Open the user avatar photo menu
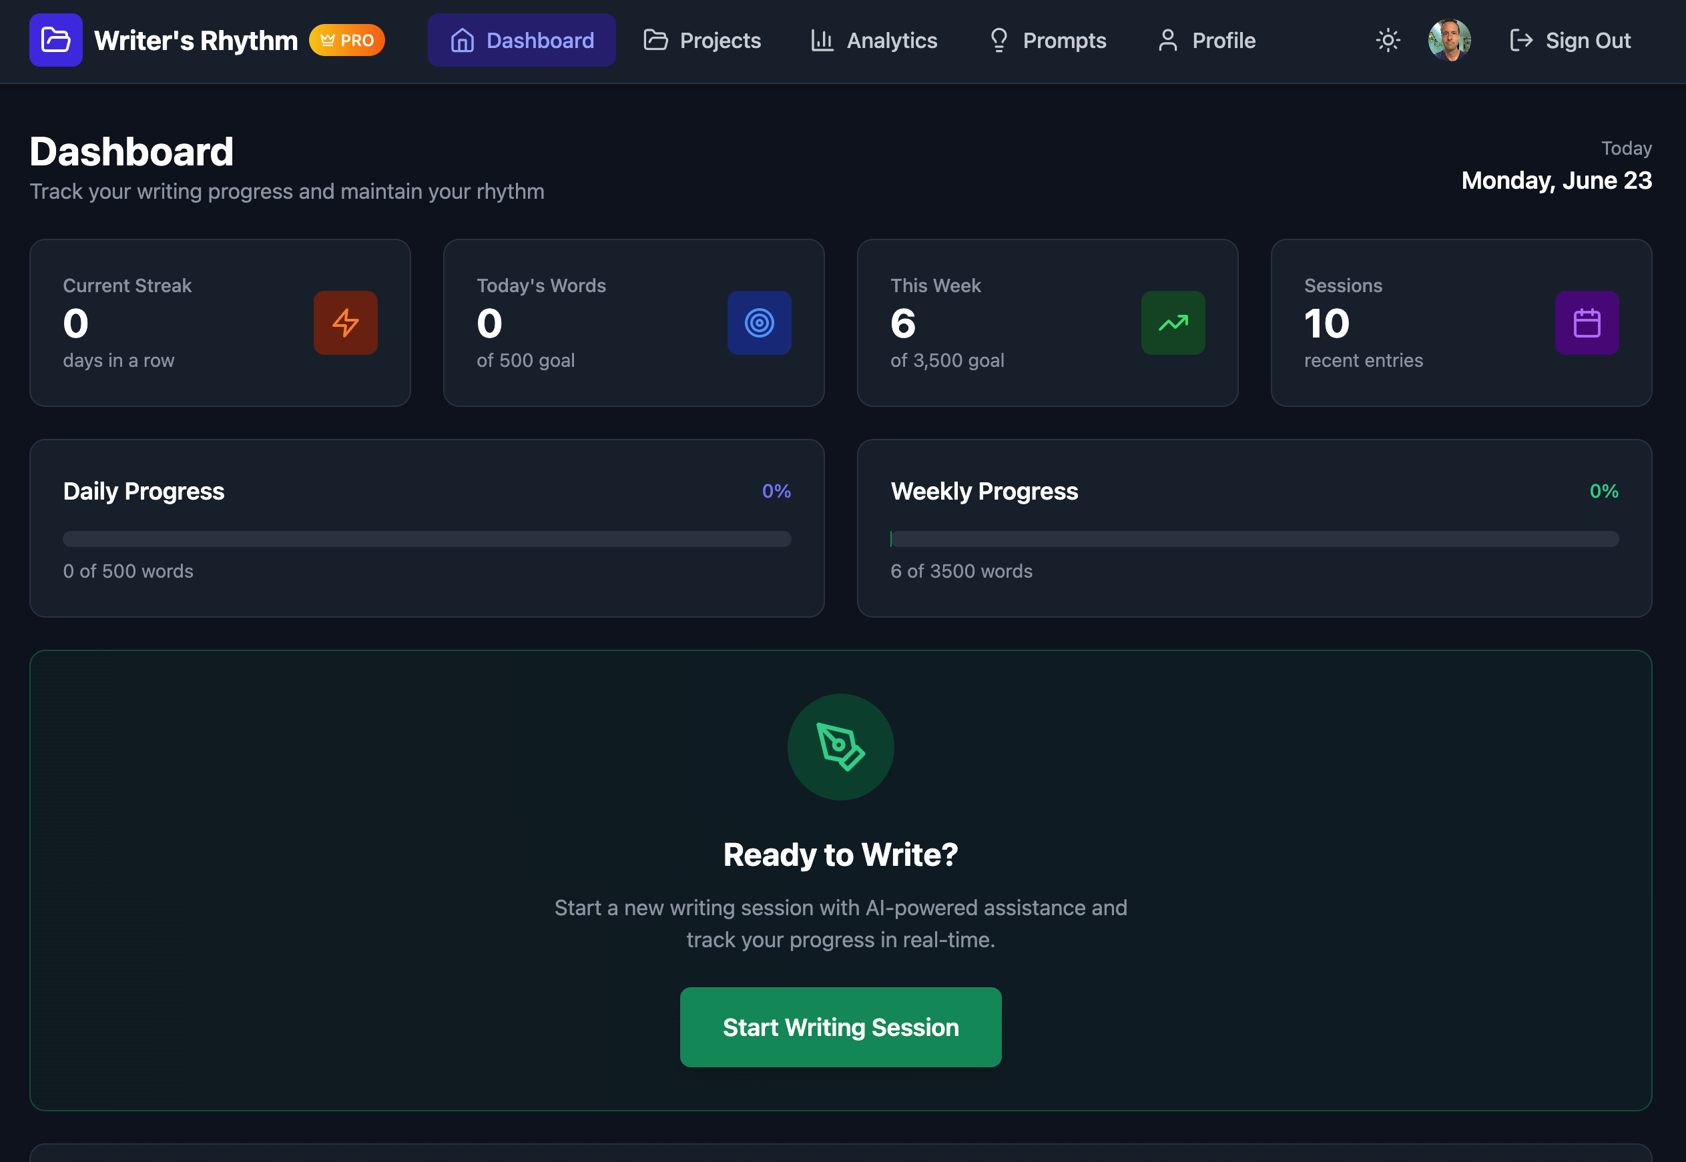Screen dimensions: 1686x1162 tap(1448, 40)
